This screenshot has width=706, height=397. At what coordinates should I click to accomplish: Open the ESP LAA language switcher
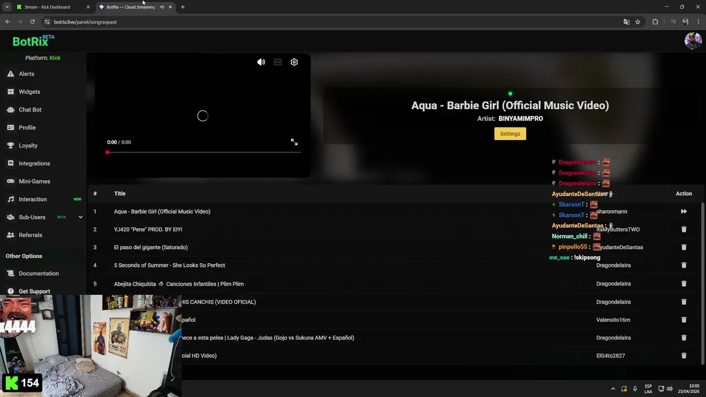click(x=648, y=389)
